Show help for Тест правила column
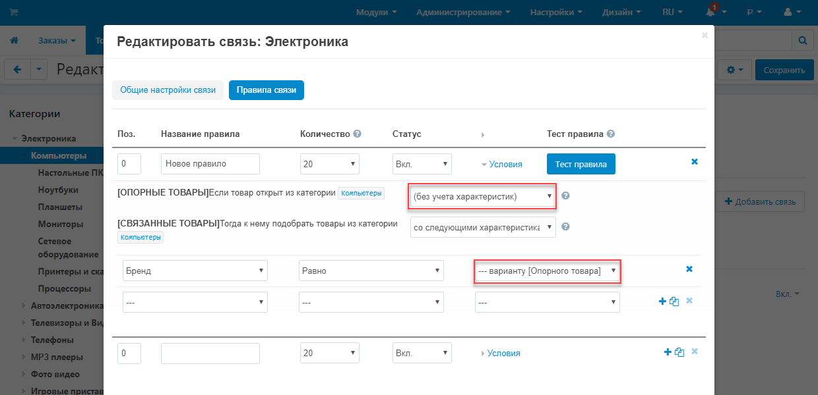Image resolution: width=818 pixels, height=395 pixels. (x=611, y=134)
